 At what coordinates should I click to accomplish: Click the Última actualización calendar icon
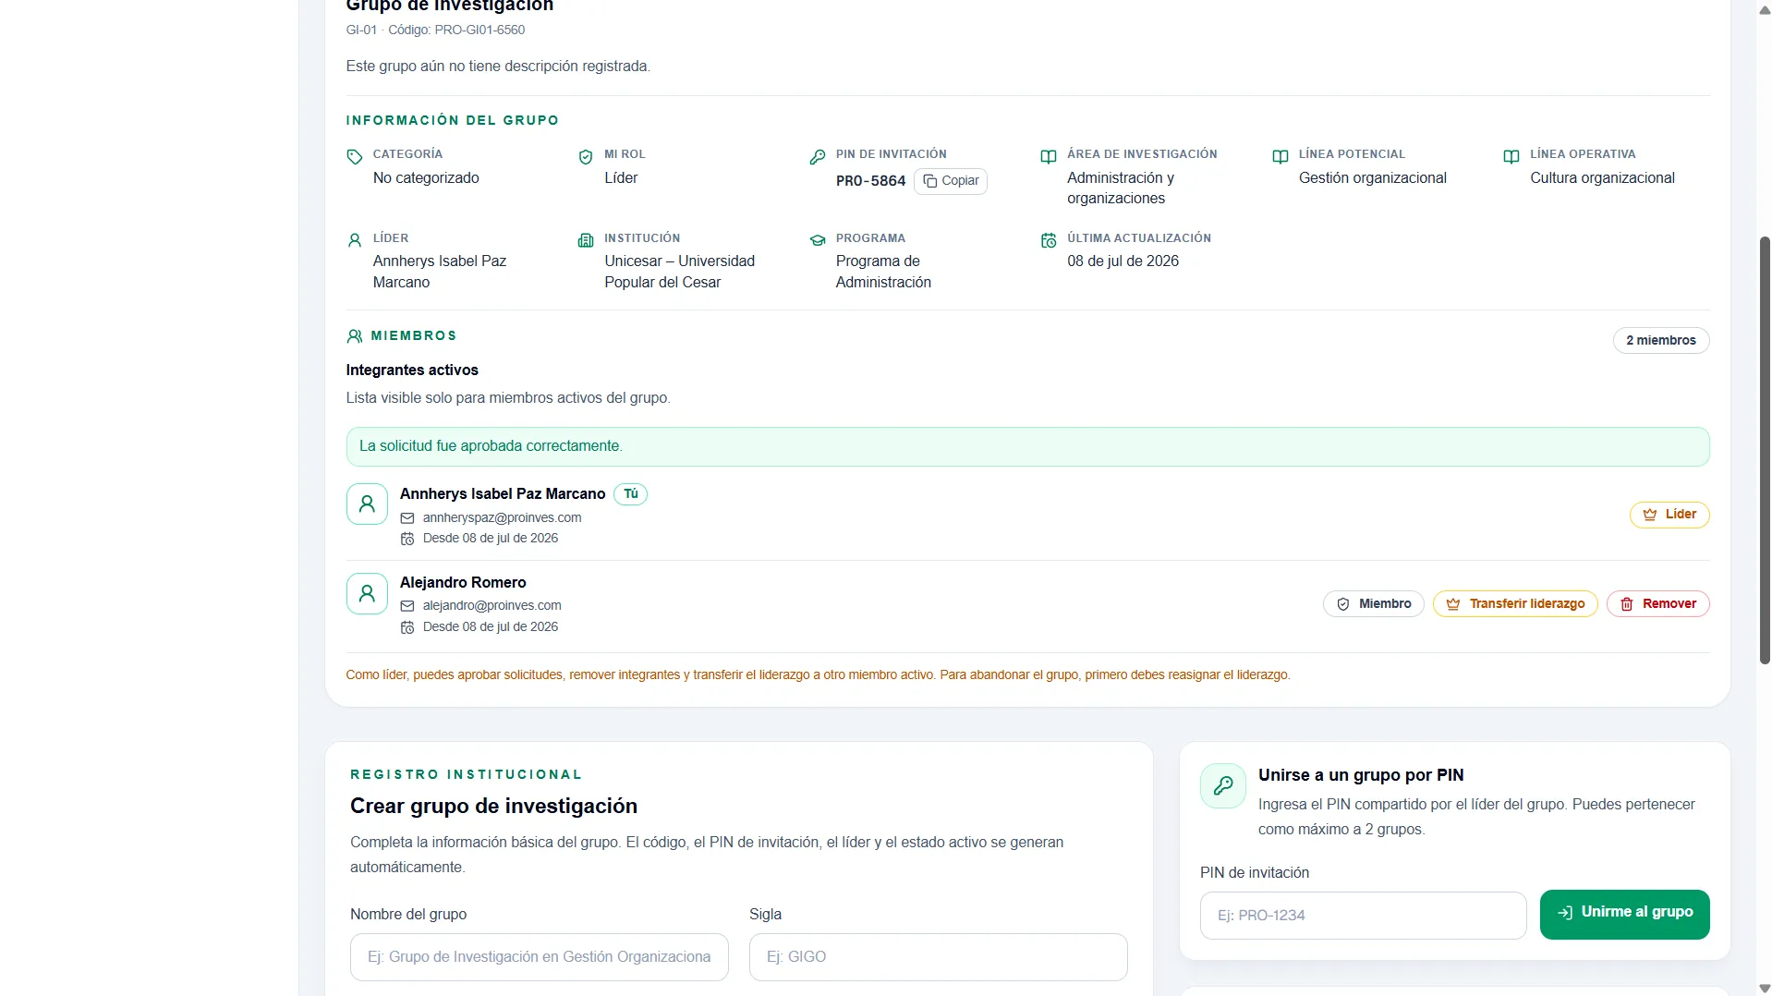[1049, 240]
